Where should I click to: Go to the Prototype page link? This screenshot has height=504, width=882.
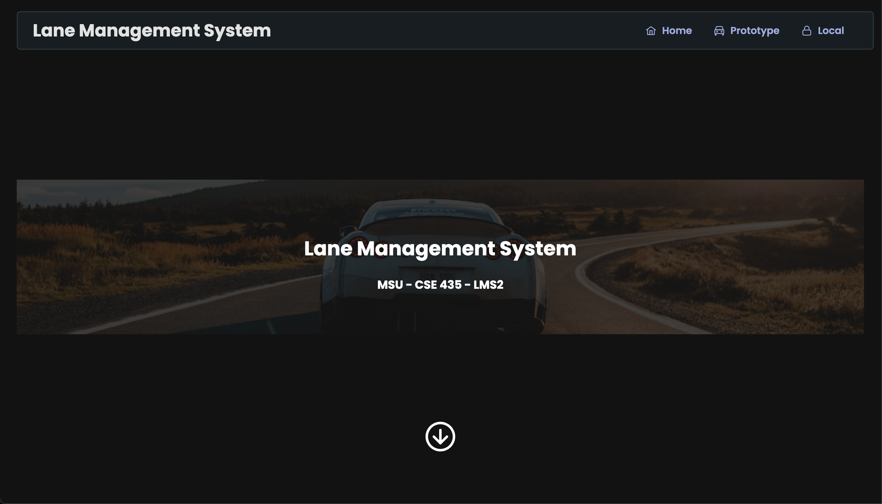tap(754, 31)
